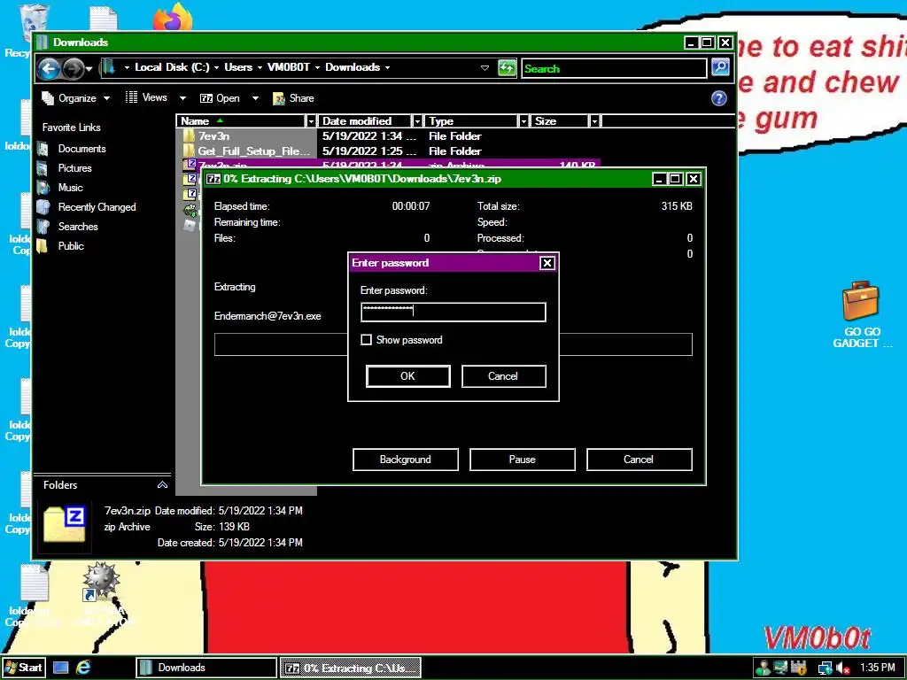Cancel the Enter password dialog
The height and width of the screenshot is (680, 907).
pyautogui.click(x=503, y=376)
